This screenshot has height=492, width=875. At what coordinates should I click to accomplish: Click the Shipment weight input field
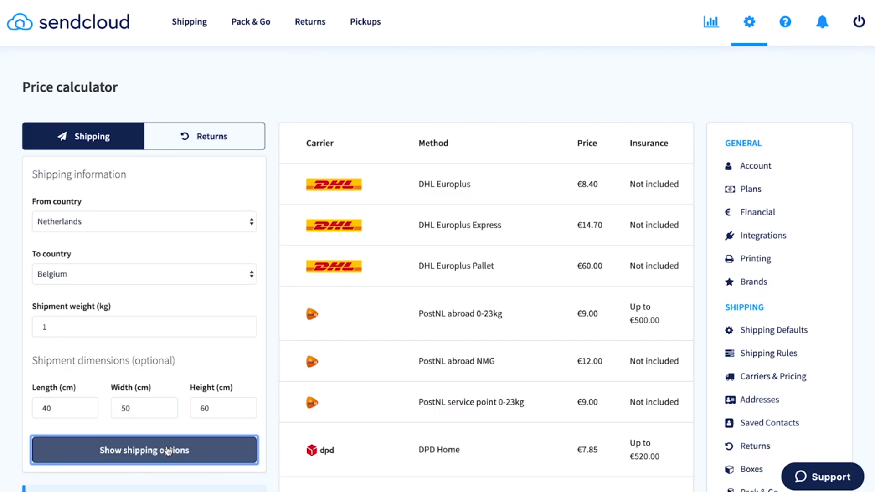(x=144, y=327)
